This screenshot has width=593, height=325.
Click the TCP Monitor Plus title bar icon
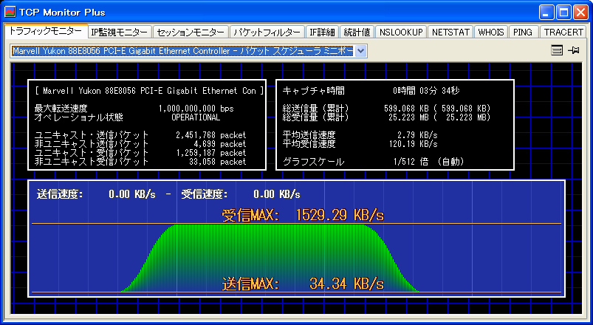tap(11, 12)
